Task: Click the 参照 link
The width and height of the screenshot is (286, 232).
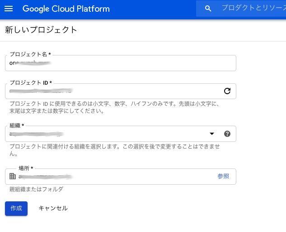Action: tap(223, 176)
